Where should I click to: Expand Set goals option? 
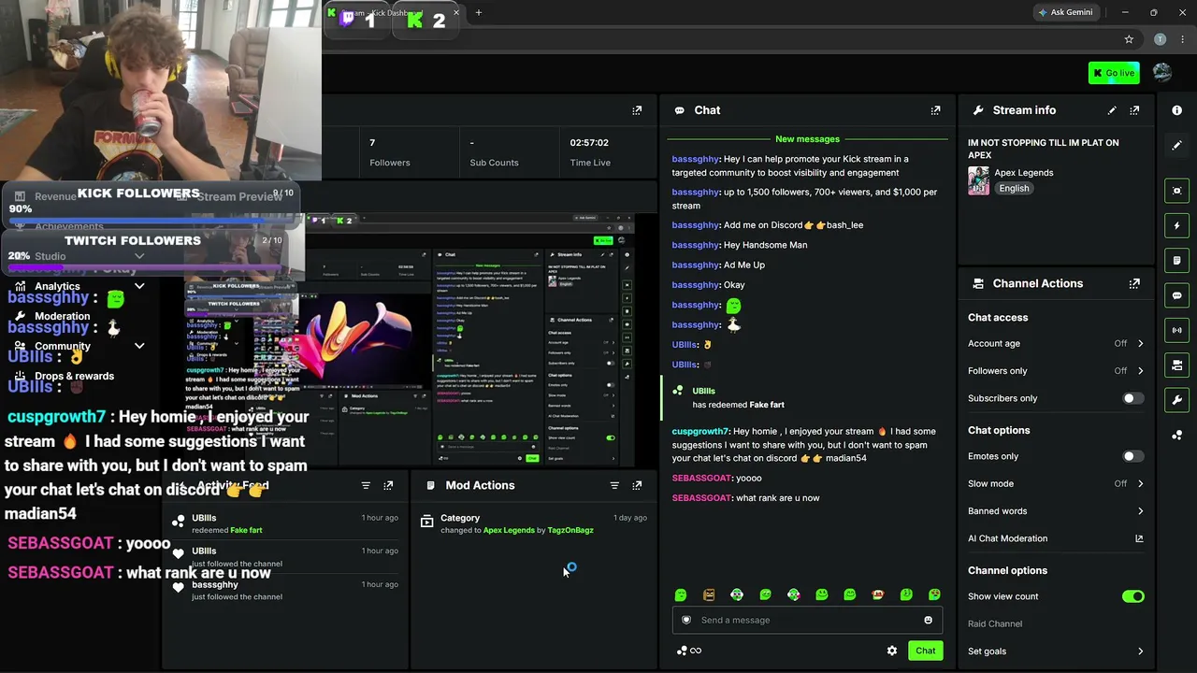pos(1056,652)
